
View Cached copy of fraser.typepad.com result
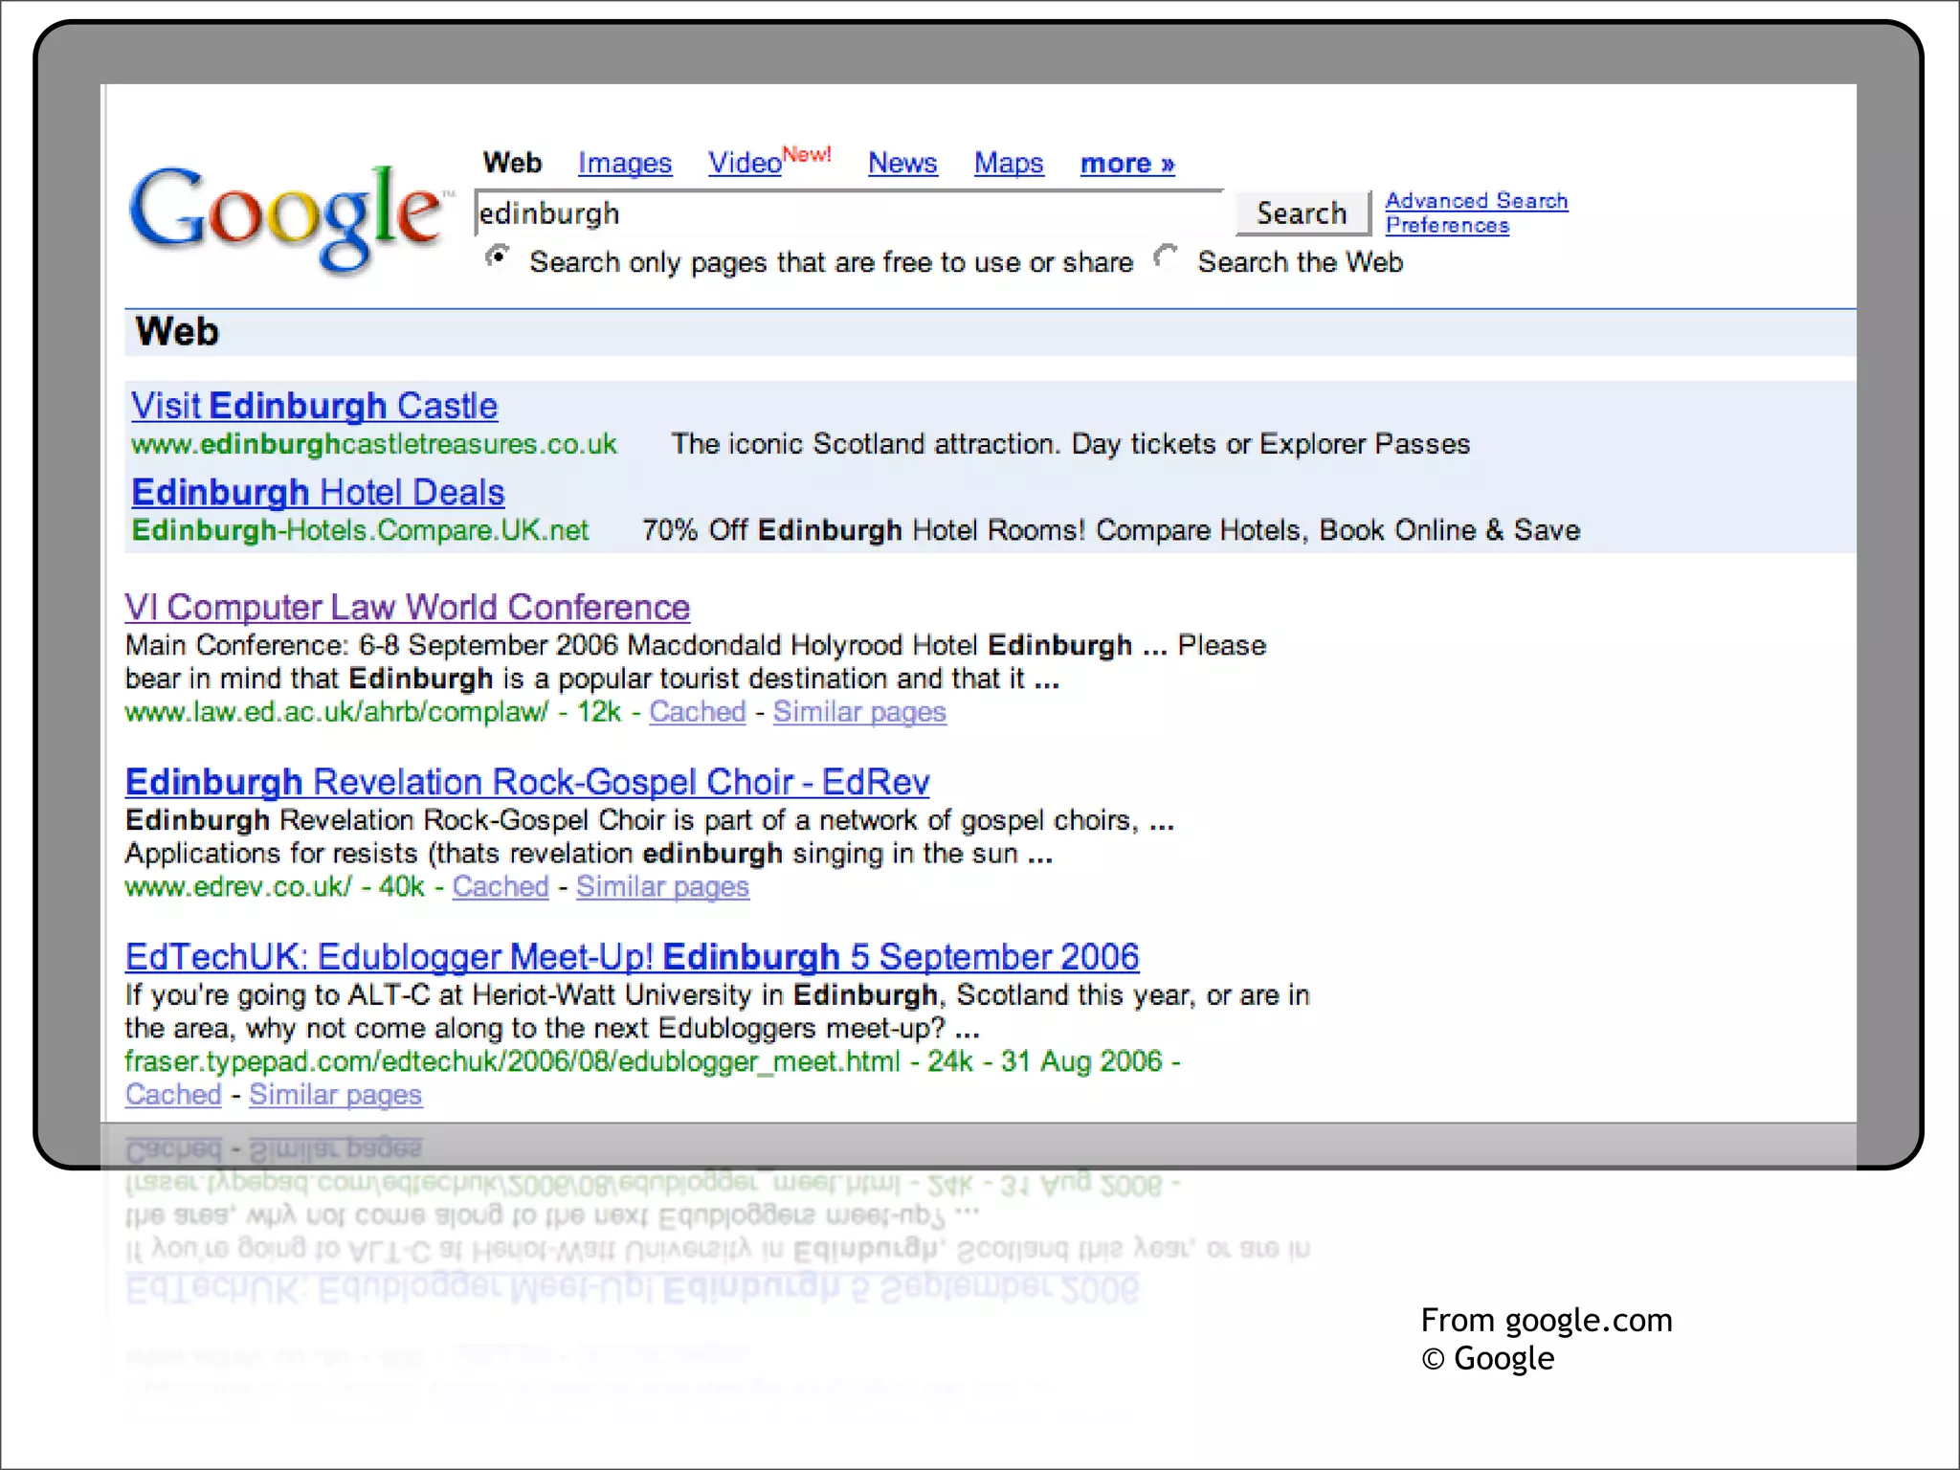tap(173, 1095)
